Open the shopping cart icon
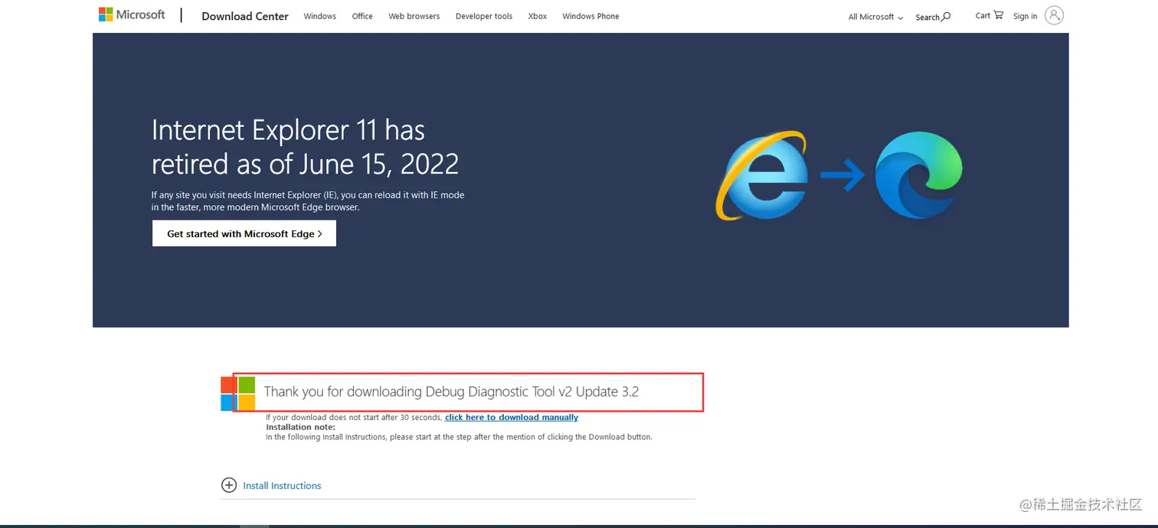This screenshot has width=1158, height=528. coord(998,15)
